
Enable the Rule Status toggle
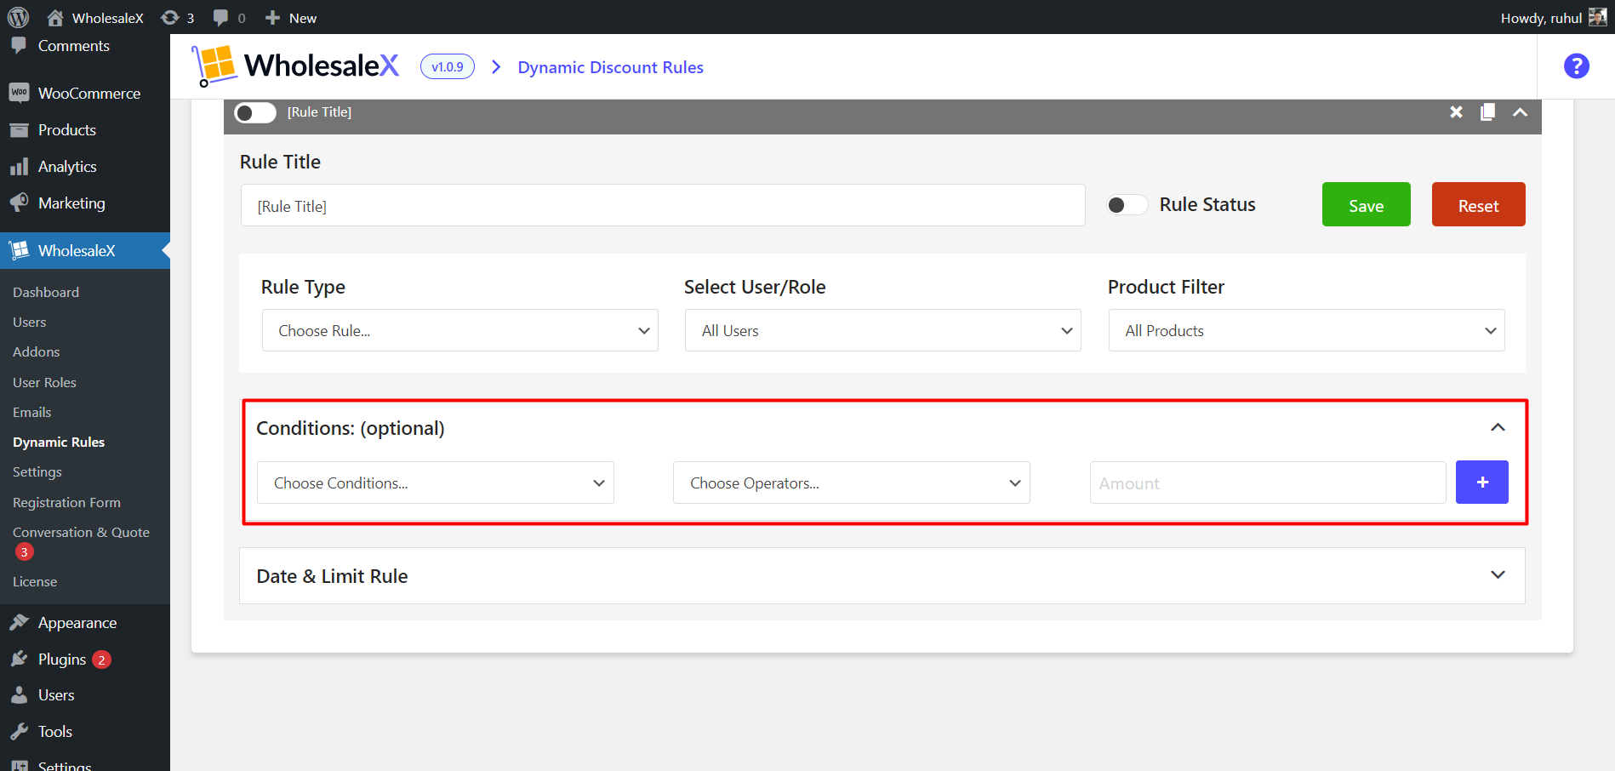[1127, 205]
